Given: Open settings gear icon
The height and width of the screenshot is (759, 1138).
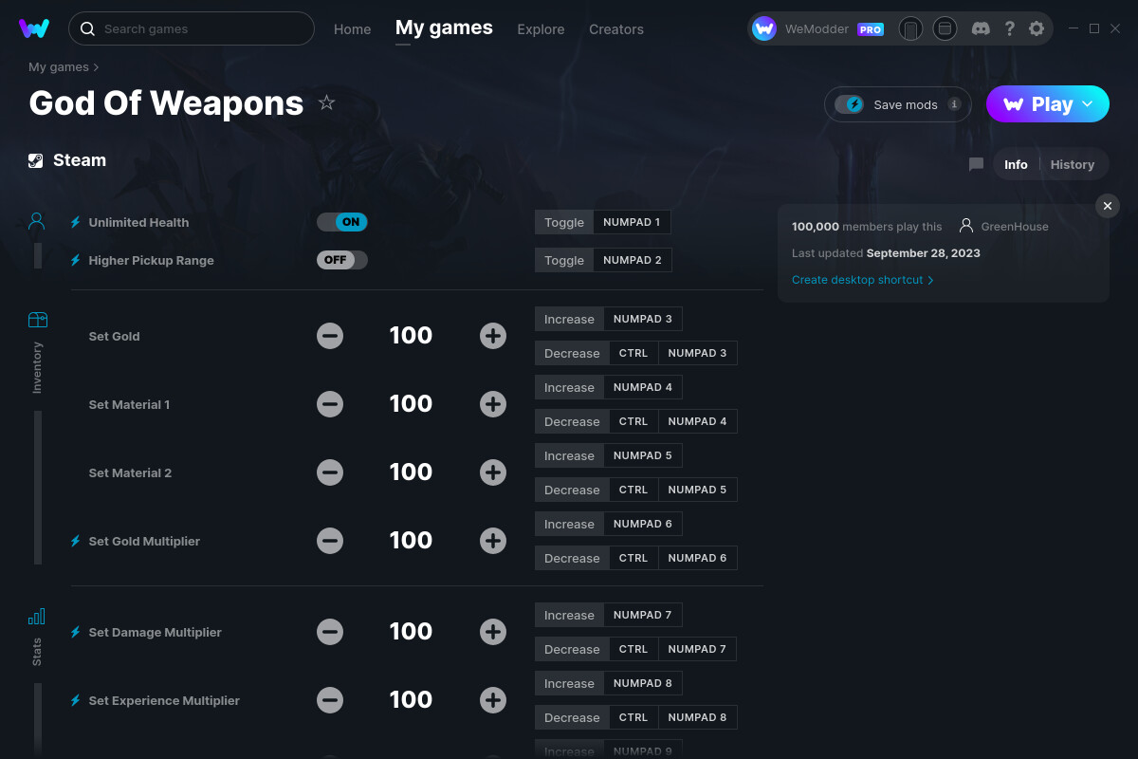Looking at the screenshot, I should tap(1037, 28).
